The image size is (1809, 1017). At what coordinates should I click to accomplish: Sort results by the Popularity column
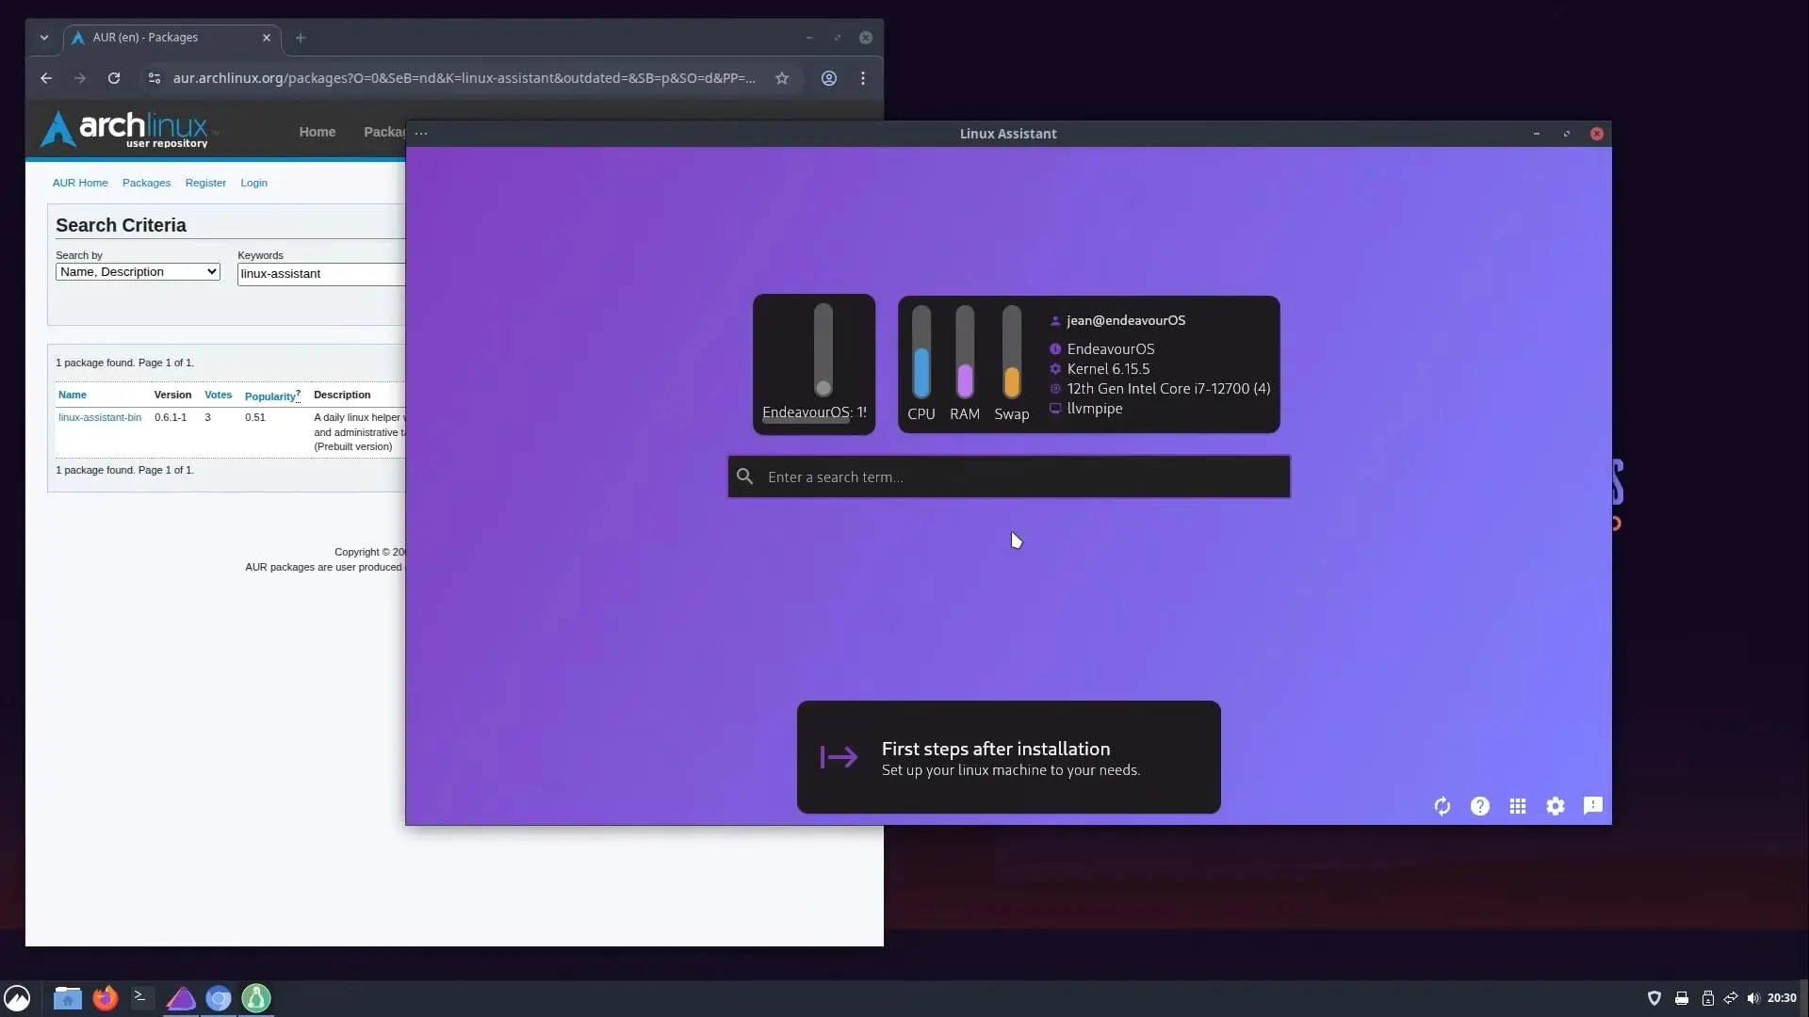(x=270, y=395)
